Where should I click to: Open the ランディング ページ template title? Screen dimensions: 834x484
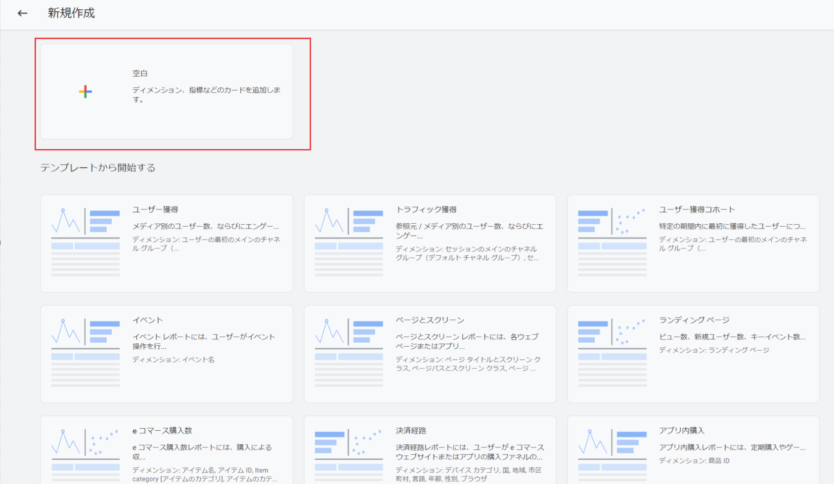pos(694,320)
